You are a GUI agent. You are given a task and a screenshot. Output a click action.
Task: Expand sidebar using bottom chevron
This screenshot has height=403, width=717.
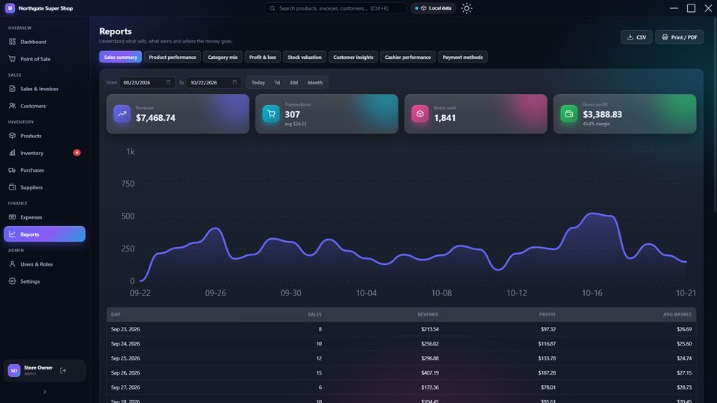tap(44, 392)
